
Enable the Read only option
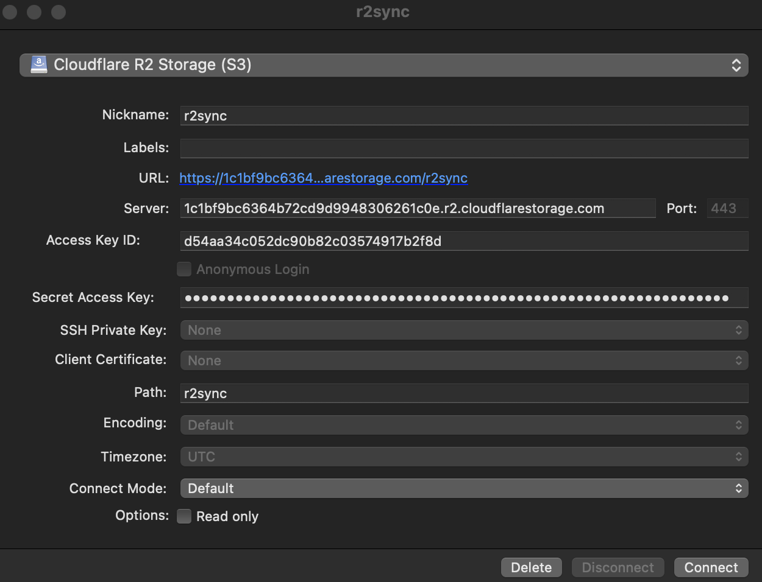coord(184,516)
